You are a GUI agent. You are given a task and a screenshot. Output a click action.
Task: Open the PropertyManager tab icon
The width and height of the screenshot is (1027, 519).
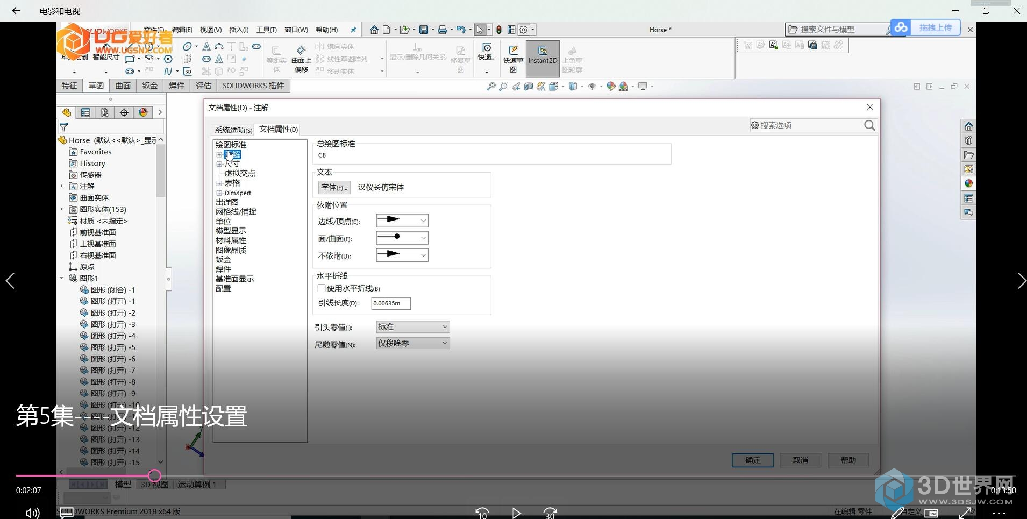coord(85,112)
